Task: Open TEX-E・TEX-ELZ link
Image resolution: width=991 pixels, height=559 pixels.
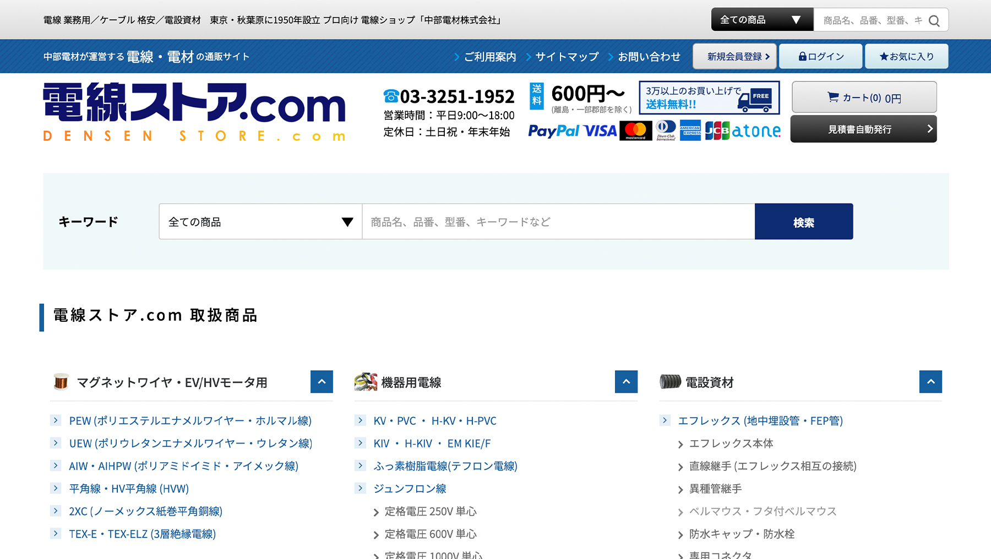Action: [x=142, y=534]
